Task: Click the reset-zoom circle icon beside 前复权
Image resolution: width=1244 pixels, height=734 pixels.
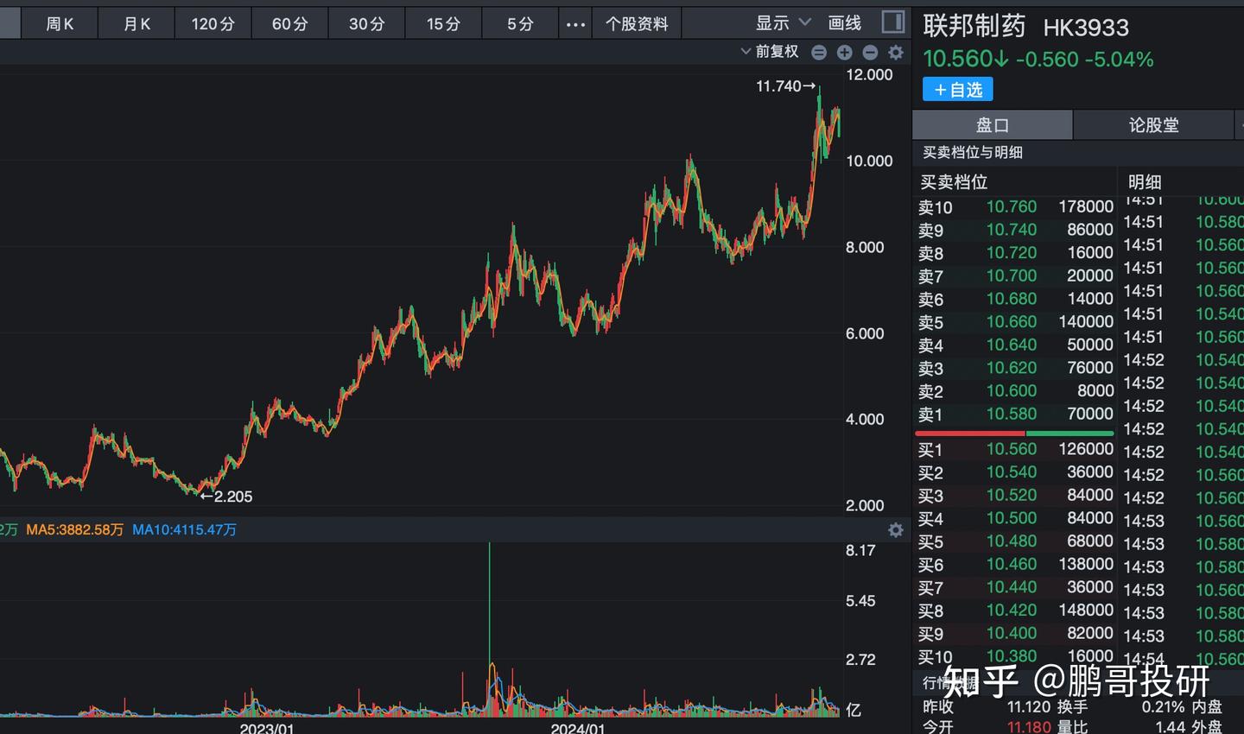Action: tap(819, 52)
